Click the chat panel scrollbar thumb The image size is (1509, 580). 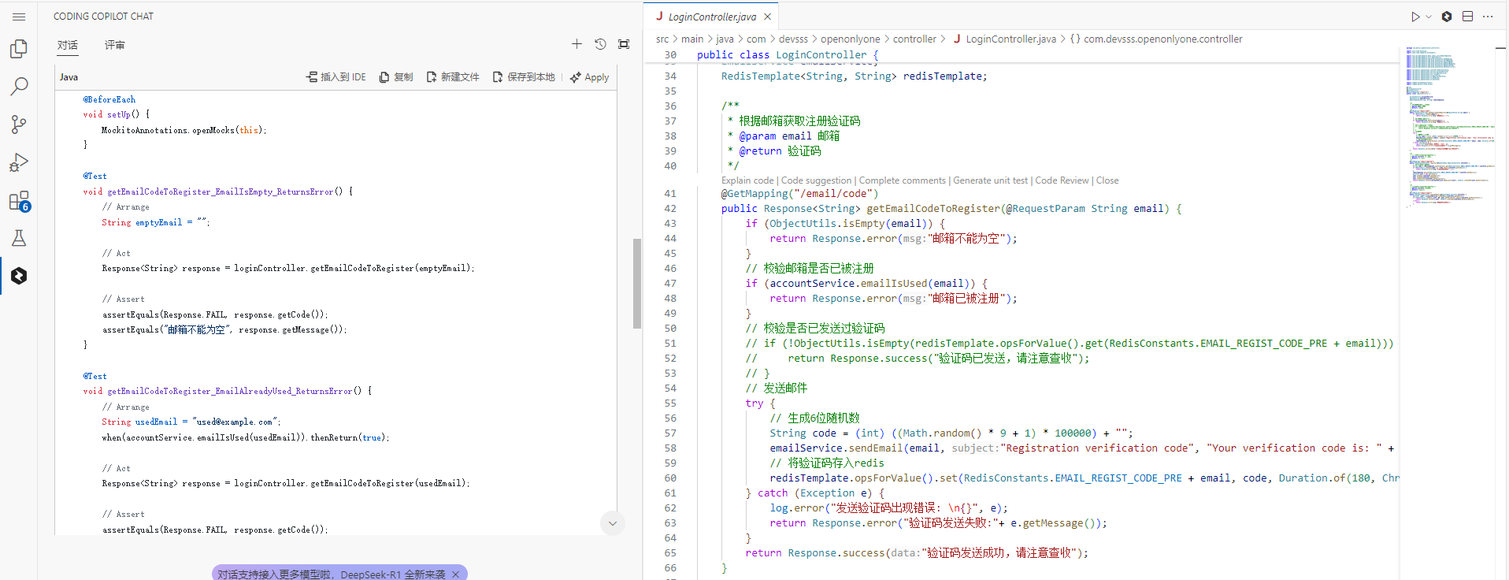(637, 283)
